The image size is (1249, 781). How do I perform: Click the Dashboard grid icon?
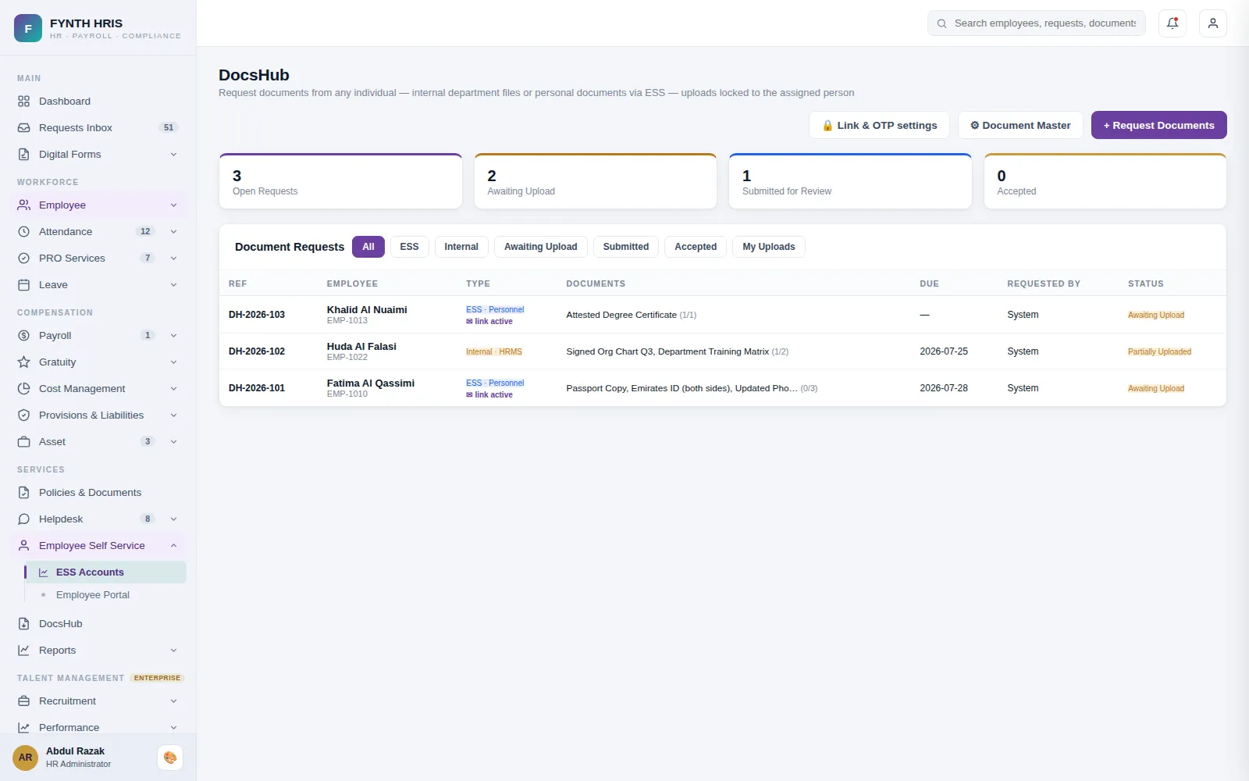tap(24, 102)
